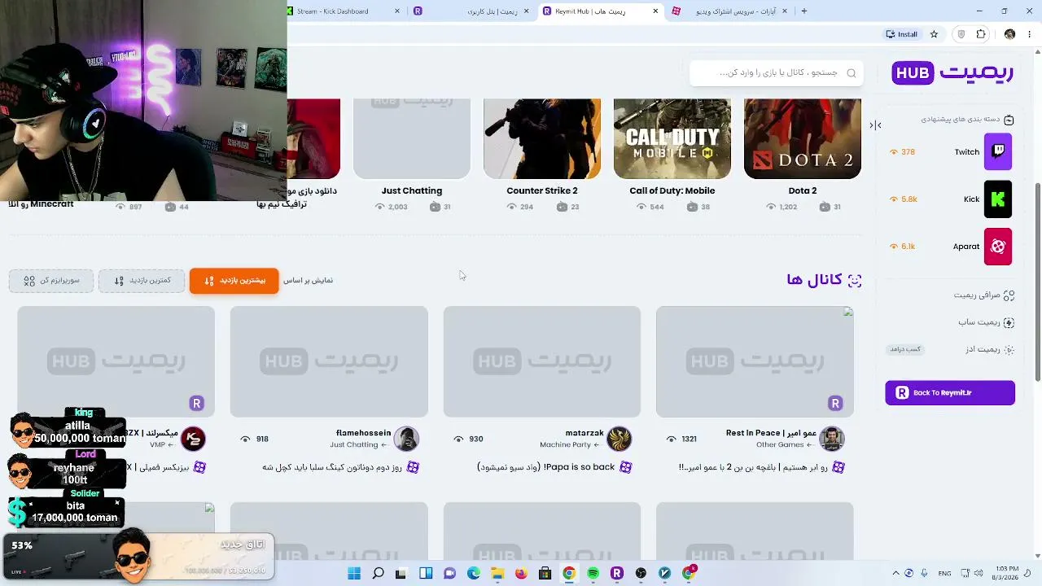
Task: Open the Chrome profile avatar
Action: [x=1010, y=34]
